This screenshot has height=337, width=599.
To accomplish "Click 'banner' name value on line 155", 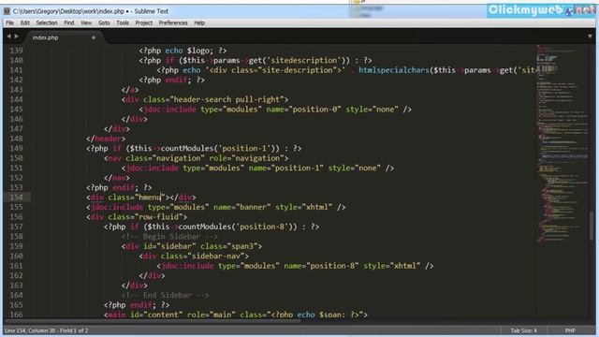I will pyautogui.click(x=254, y=207).
